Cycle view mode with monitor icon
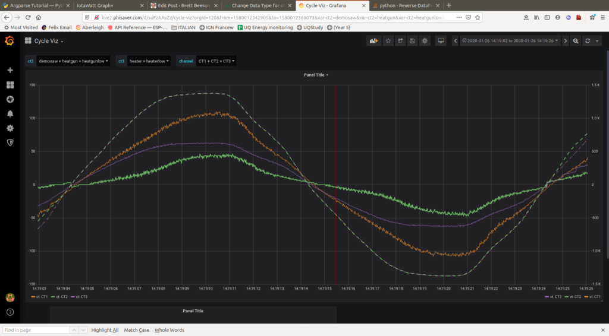The height and width of the screenshot is (336, 609). pos(441,41)
